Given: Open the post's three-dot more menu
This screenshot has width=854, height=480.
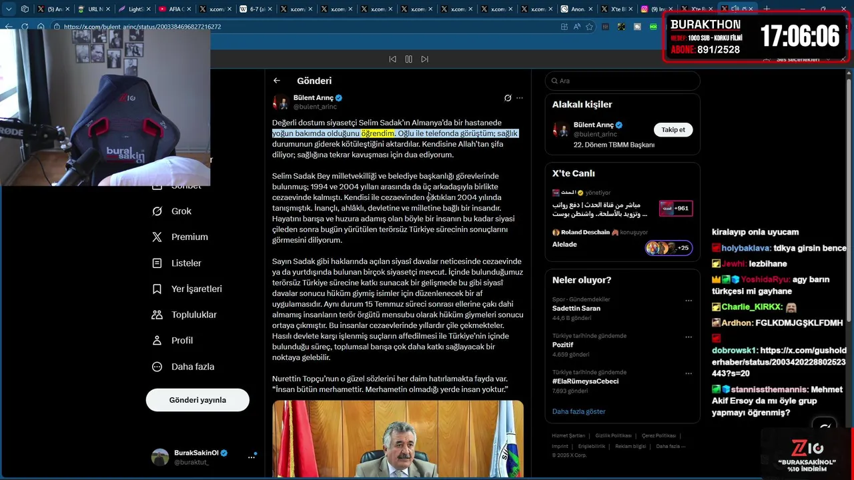Looking at the screenshot, I should click(x=520, y=98).
